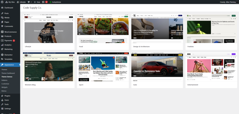Click the Elementor icon in sidebar
The width and height of the screenshot is (239, 114).
(2, 55)
